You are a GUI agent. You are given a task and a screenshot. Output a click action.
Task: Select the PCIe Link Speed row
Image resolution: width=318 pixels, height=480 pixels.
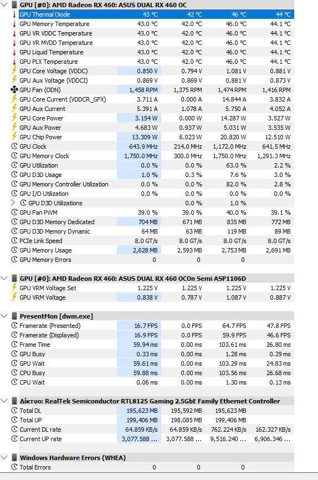point(152,241)
